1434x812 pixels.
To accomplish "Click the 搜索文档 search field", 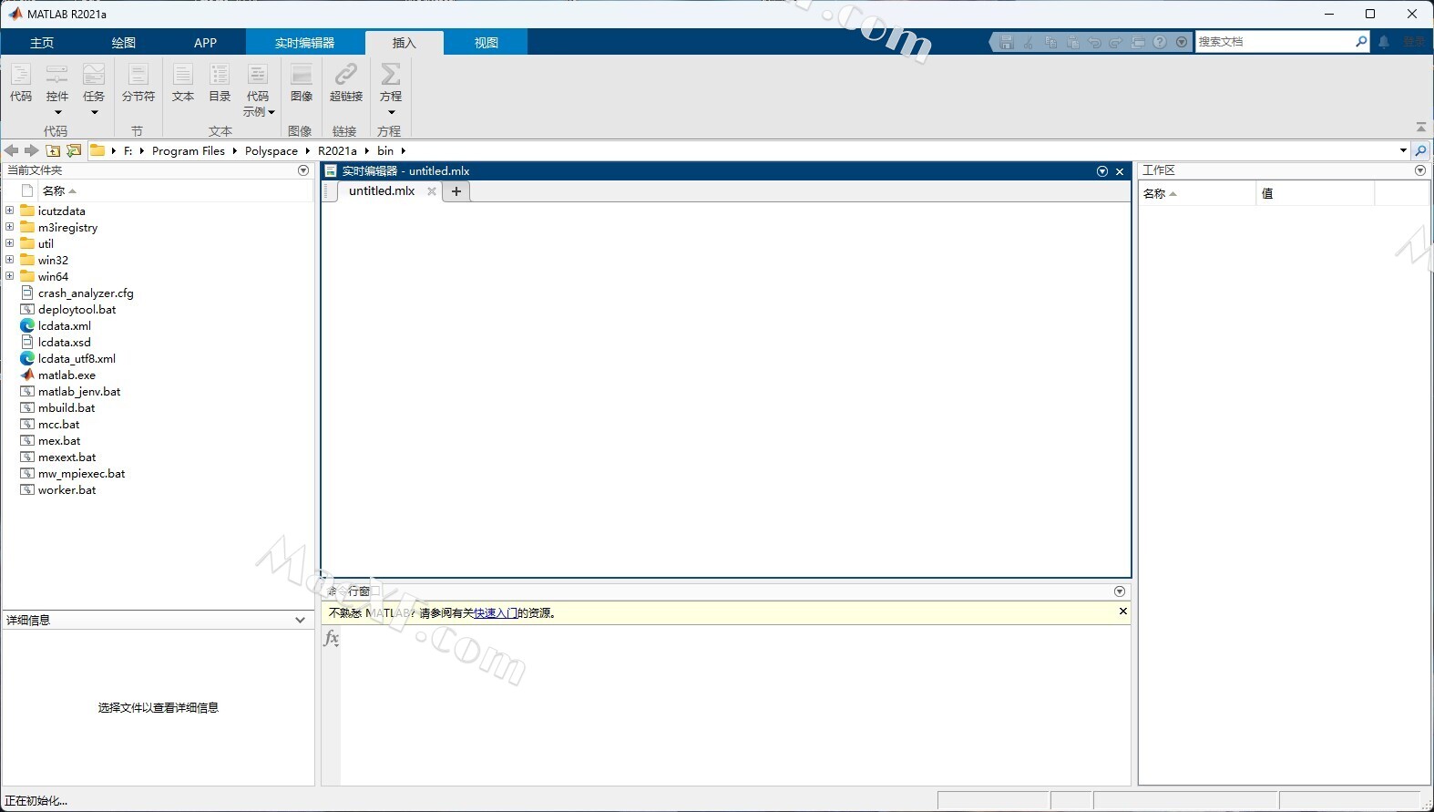I will pos(1275,42).
